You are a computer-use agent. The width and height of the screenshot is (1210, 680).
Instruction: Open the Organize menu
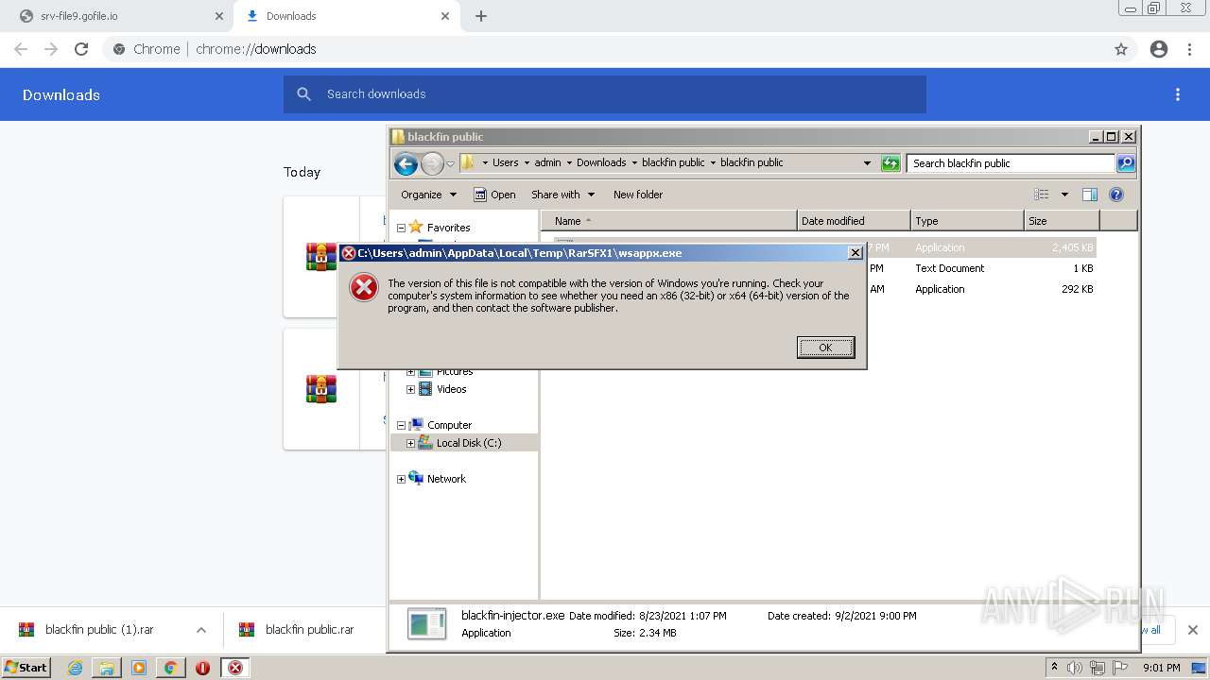pyautogui.click(x=428, y=195)
